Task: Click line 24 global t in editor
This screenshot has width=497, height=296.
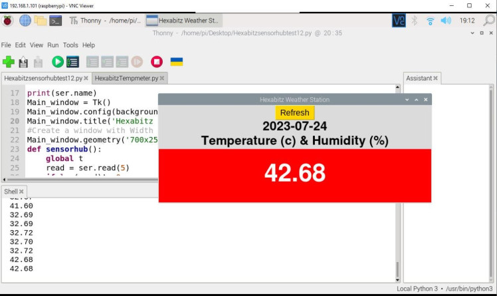Action: point(64,158)
